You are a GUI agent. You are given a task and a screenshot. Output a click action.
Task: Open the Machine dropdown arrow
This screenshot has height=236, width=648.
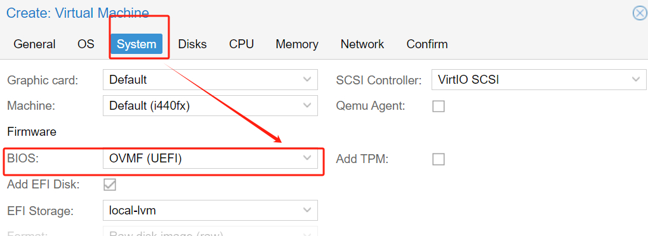tap(307, 106)
